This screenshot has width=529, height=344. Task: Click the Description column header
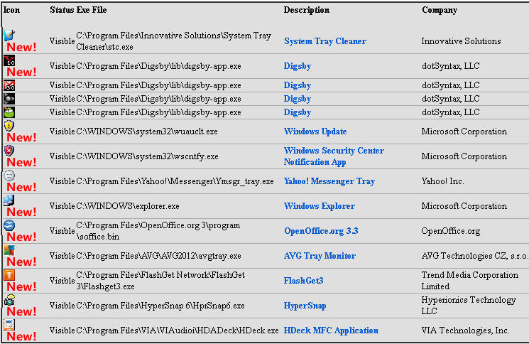pos(306,10)
